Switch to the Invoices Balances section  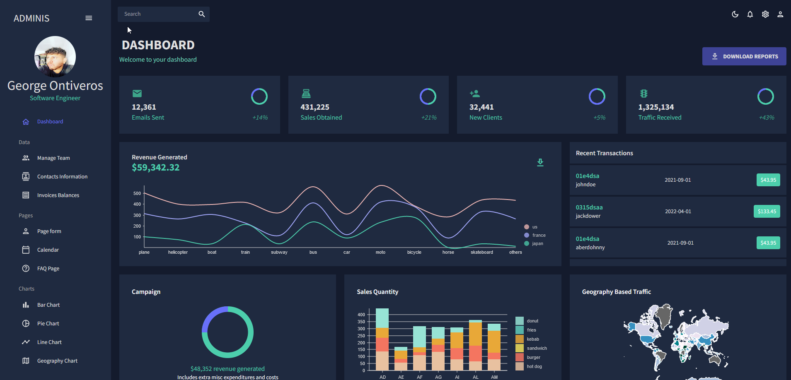tap(58, 195)
